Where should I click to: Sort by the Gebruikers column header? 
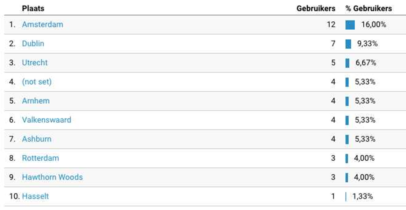[x=316, y=8]
